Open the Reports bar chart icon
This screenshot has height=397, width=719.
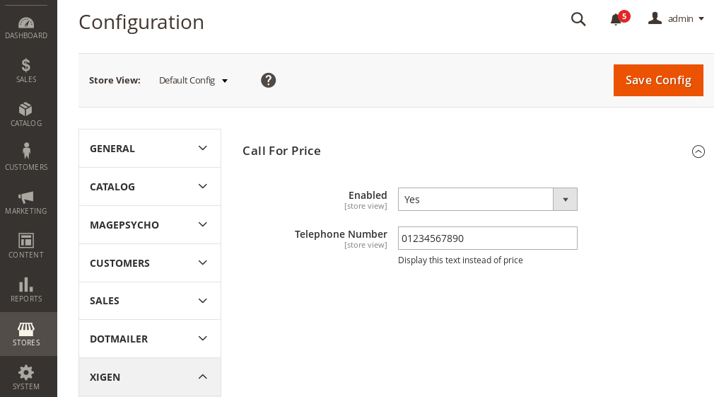point(26,290)
